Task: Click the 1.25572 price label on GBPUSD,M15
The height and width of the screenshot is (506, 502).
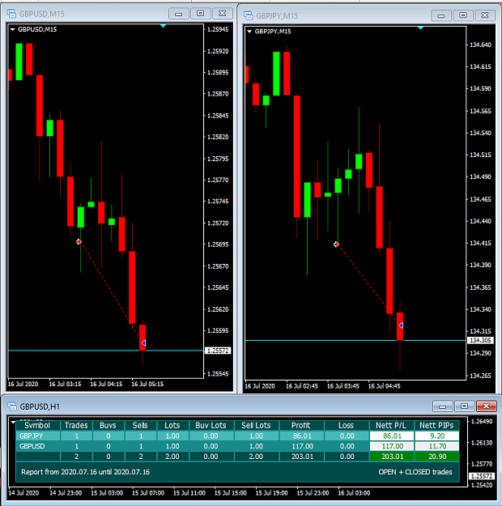Action: [x=218, y=351]
